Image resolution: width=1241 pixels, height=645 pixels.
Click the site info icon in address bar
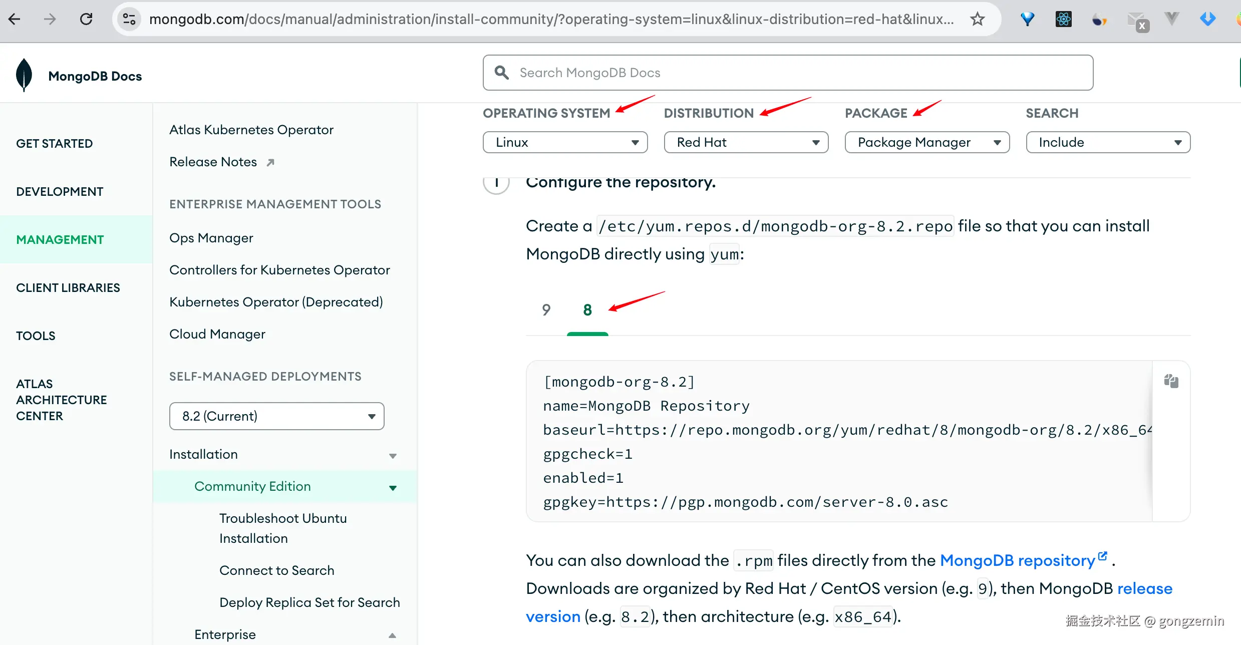129,20
